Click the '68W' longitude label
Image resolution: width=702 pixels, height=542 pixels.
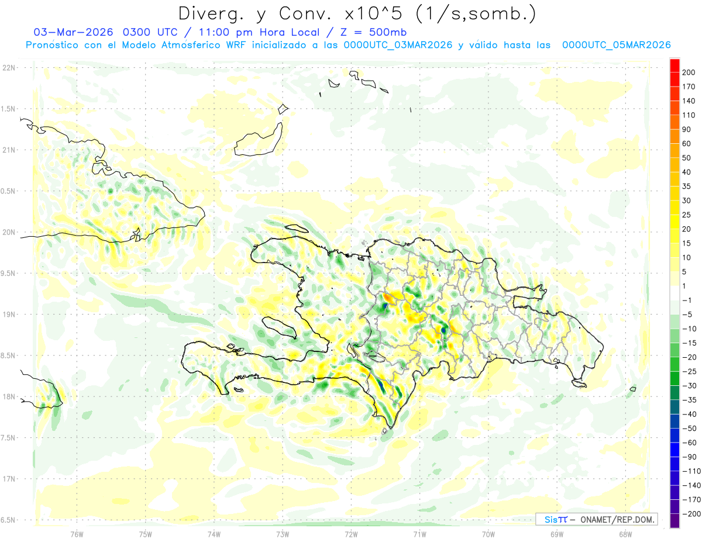625,534
